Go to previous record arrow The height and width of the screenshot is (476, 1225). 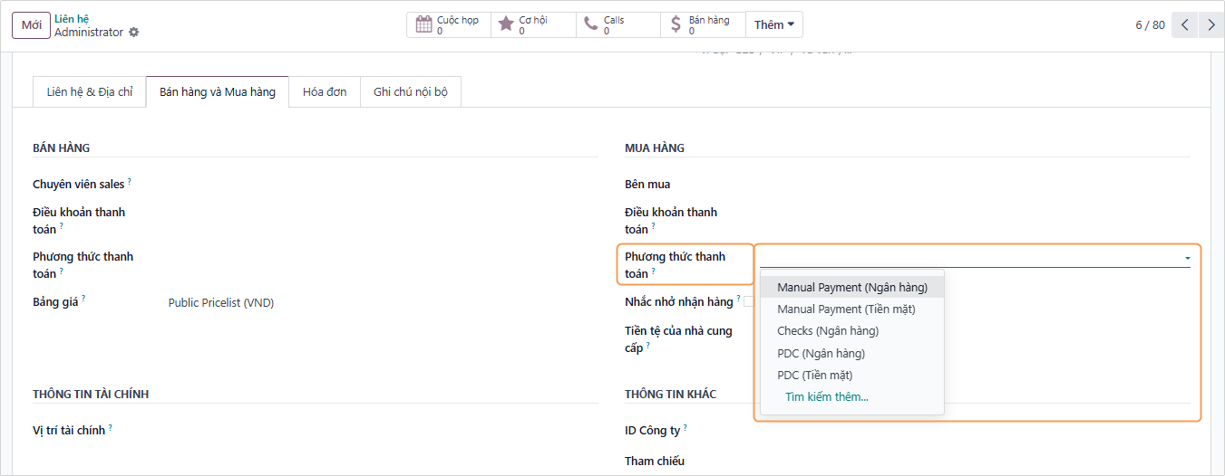pos(1184,25)
